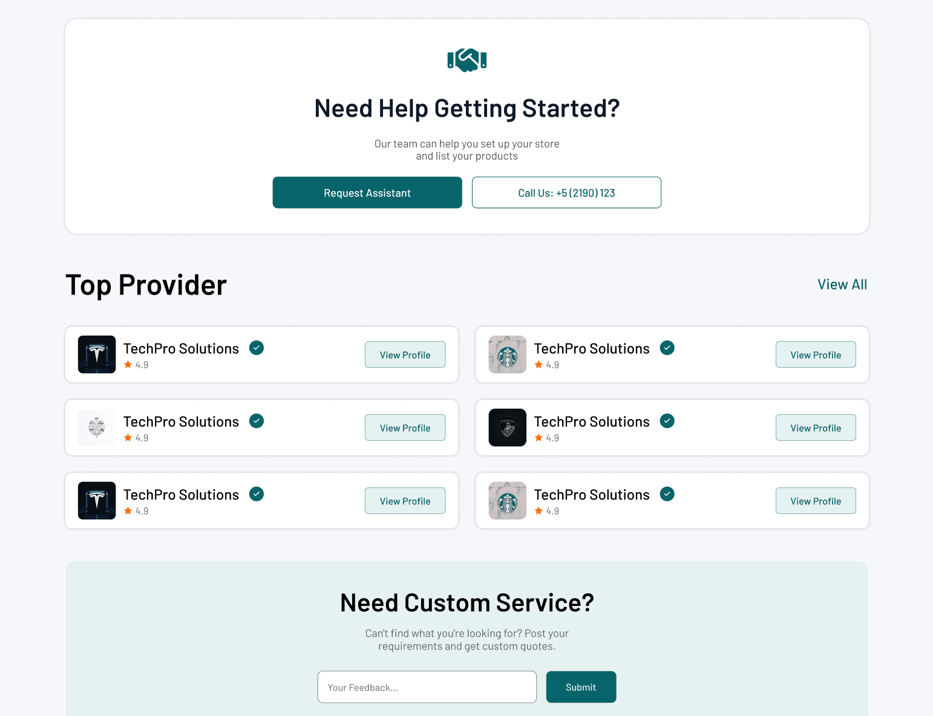This screenshot has width=933, height=716.
Task: Click the Starbucks logo in the bottom row card
Action: point(508,501)
